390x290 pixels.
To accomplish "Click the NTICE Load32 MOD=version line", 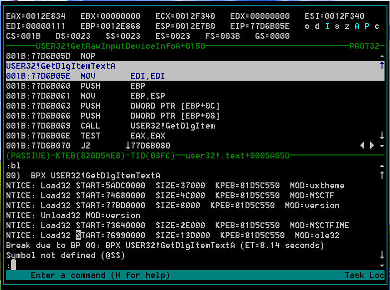I will point(173,205).
